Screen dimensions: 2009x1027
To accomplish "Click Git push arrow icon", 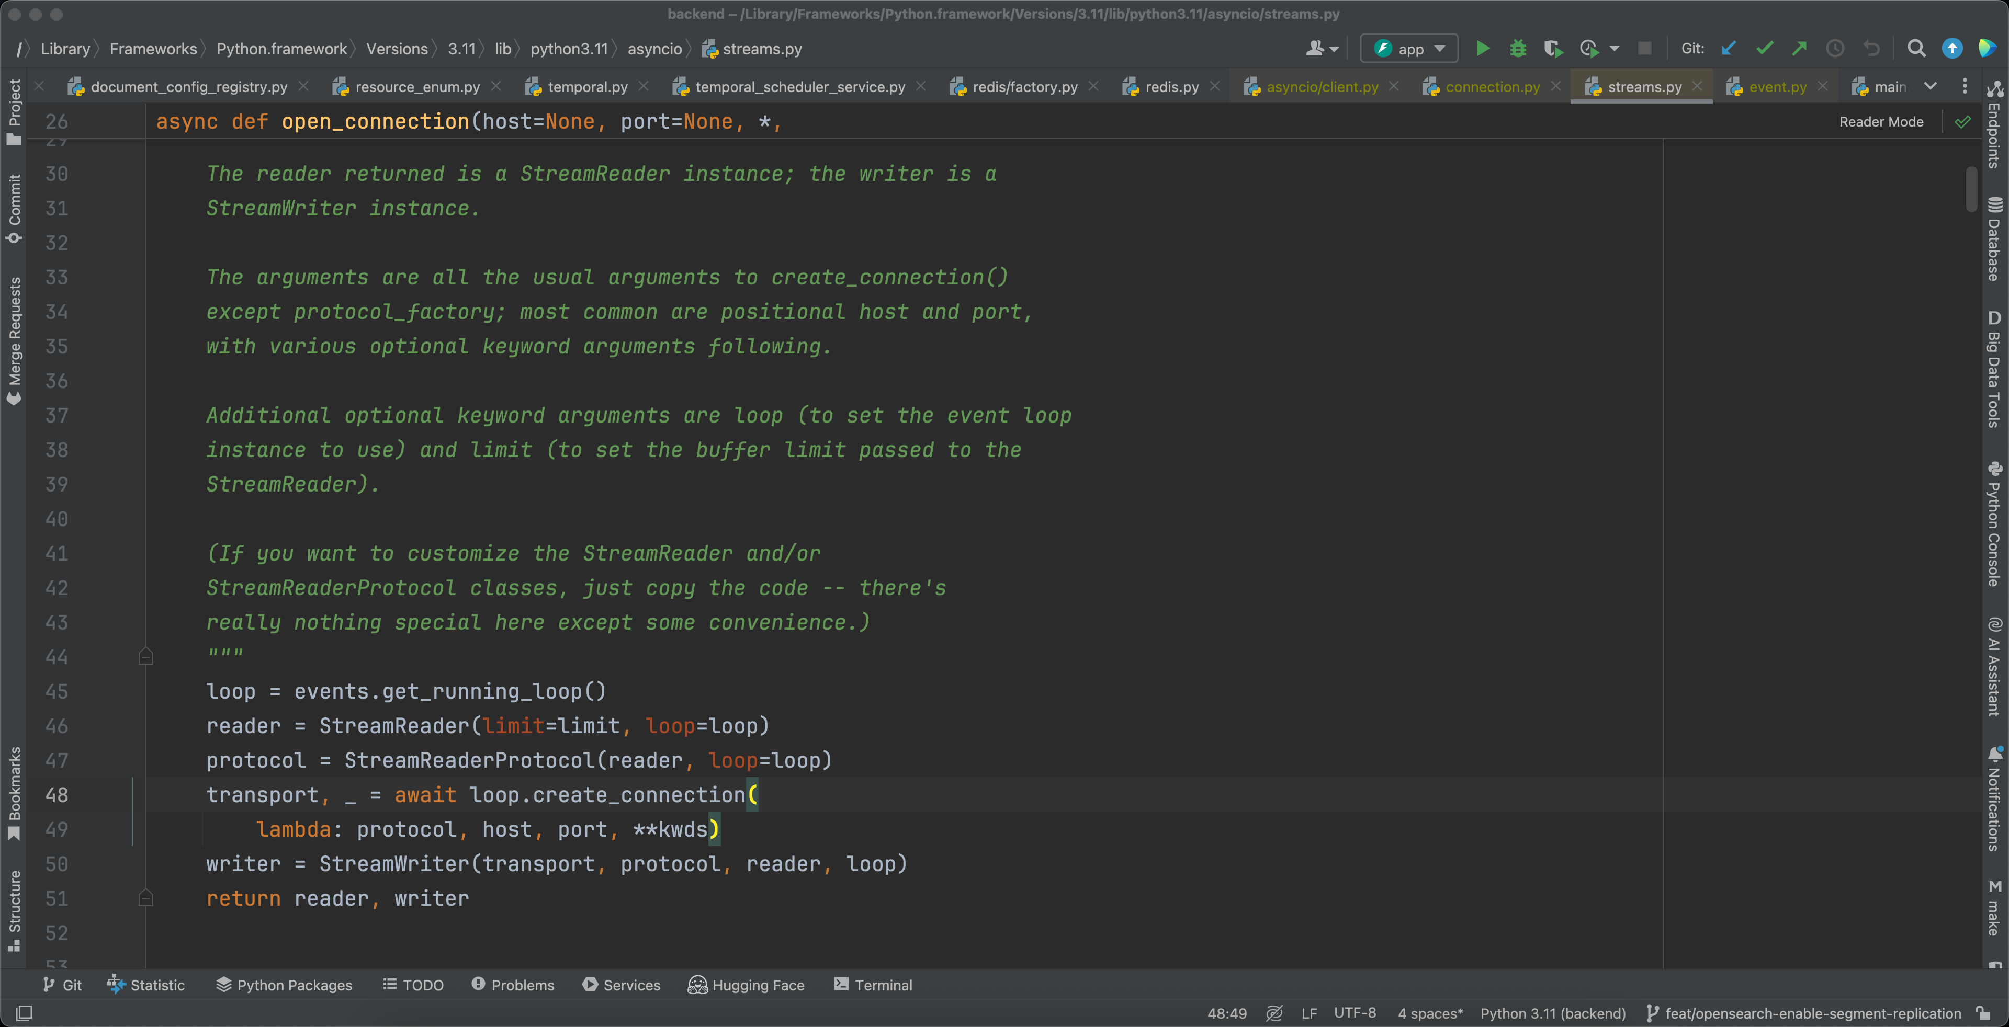I will coord(1799,48).
